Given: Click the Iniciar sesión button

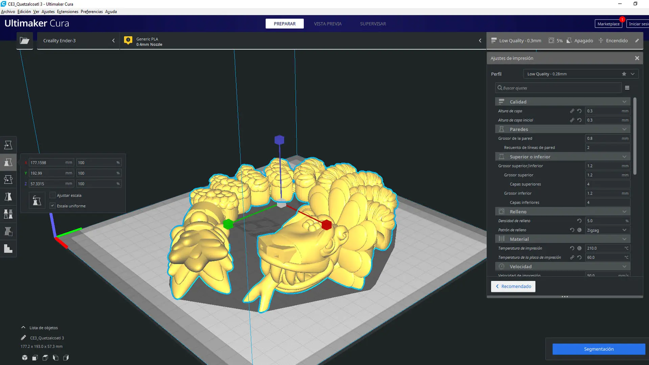Looking at the screenshot, I should click(638, 24).
